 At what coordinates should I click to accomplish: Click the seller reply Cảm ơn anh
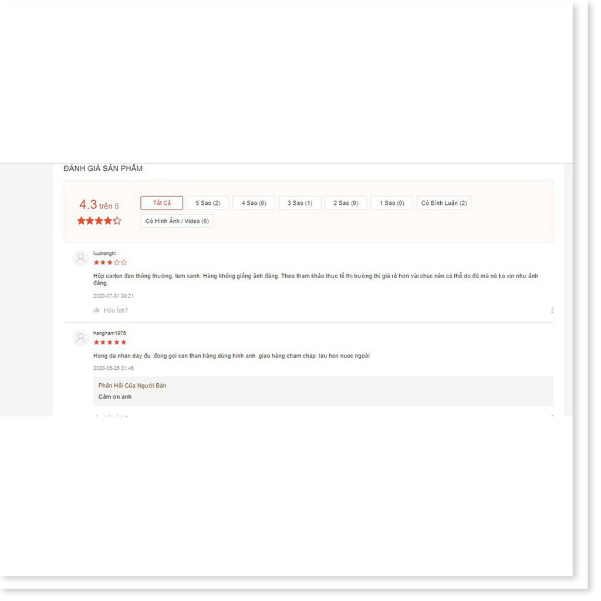tap(115, 397)
